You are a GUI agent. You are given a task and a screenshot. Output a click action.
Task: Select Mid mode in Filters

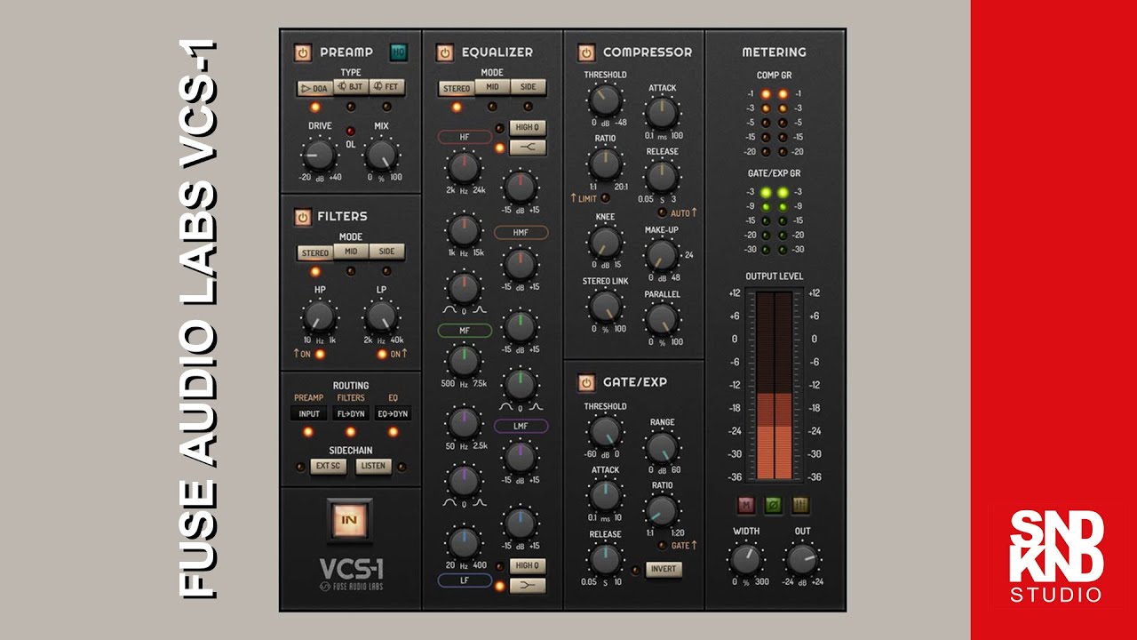tap(351, 252)
